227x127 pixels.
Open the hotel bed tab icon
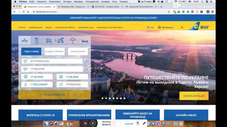[85, 41]
